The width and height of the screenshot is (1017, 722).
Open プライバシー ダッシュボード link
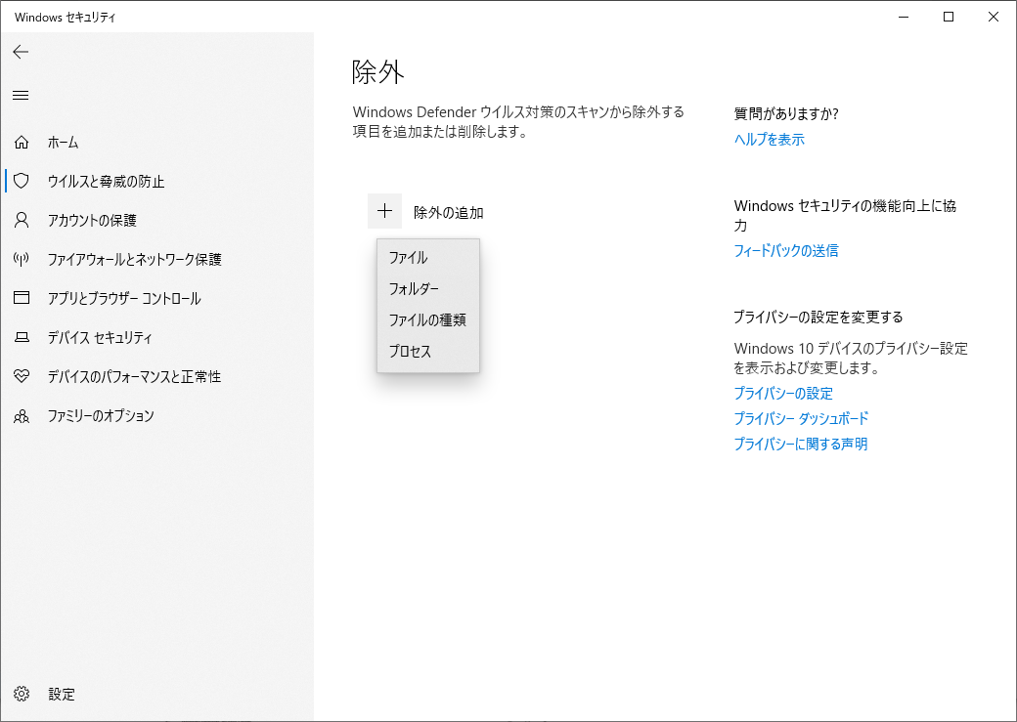point(801,419)
